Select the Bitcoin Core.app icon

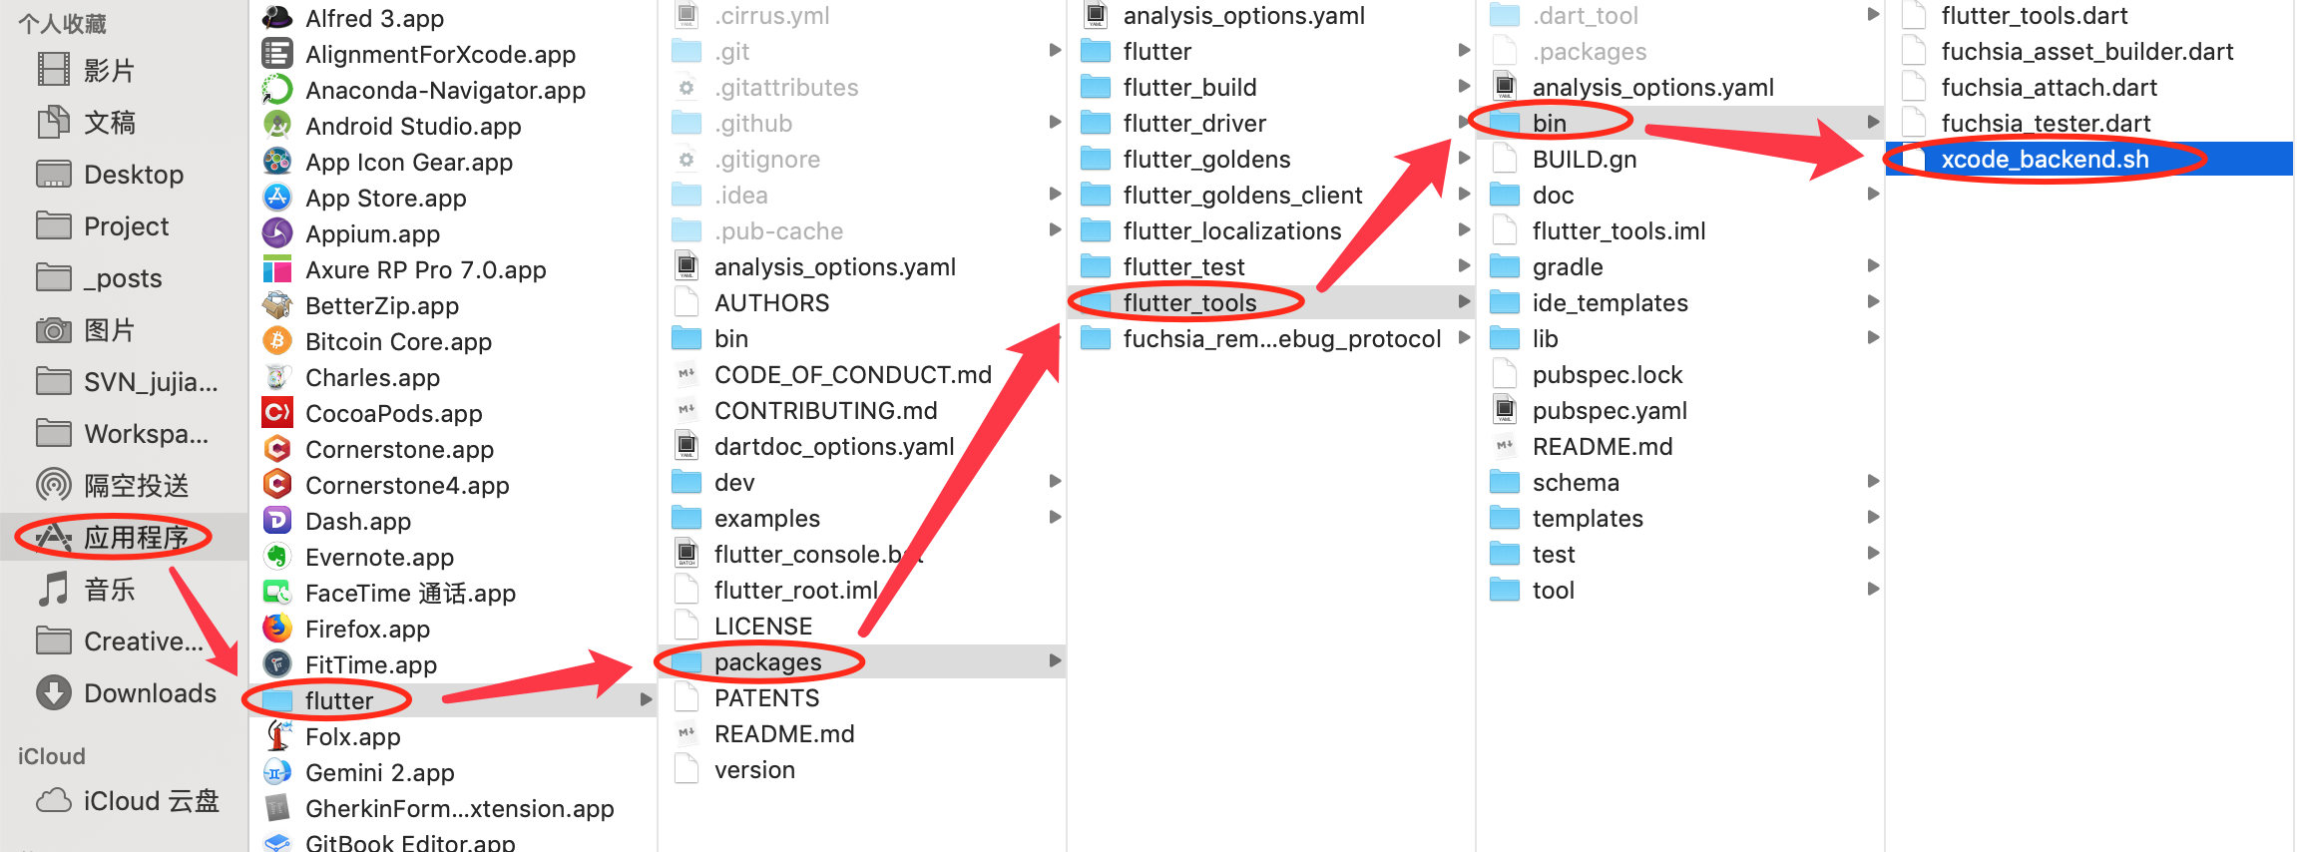coord(276,341)
